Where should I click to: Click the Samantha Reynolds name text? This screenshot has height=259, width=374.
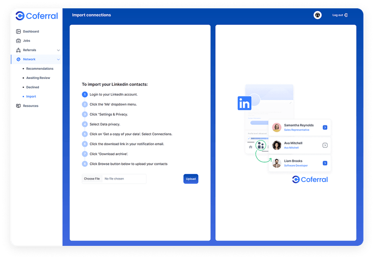[x=299, y=125]
